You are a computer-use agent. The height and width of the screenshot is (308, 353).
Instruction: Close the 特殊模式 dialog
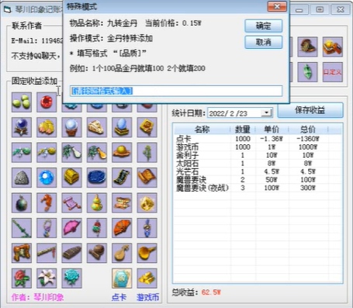[277, 6]
